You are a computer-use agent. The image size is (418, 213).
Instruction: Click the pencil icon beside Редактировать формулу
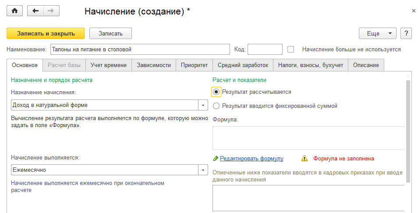(x=216, y=158)
